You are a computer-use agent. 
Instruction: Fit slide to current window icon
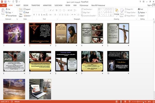154,102
